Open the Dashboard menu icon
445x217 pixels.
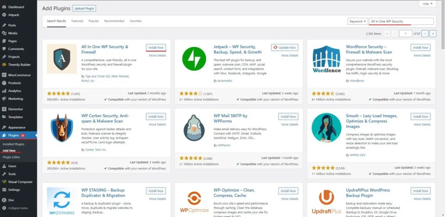pyautogui.click(x=4, y=7)
